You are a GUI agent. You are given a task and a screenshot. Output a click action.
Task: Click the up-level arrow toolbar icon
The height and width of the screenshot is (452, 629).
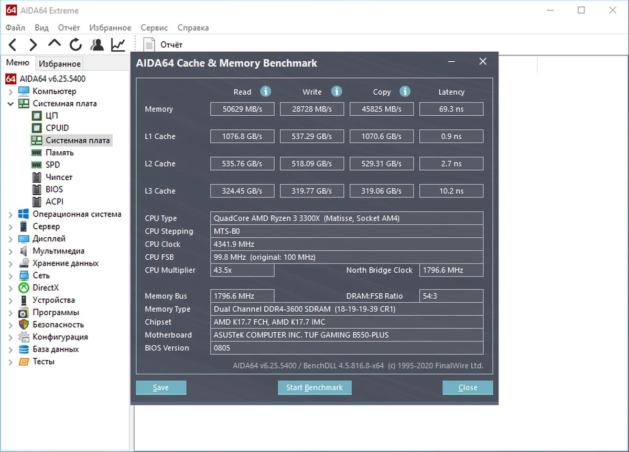pyautogui.click(x=55, y=44)
